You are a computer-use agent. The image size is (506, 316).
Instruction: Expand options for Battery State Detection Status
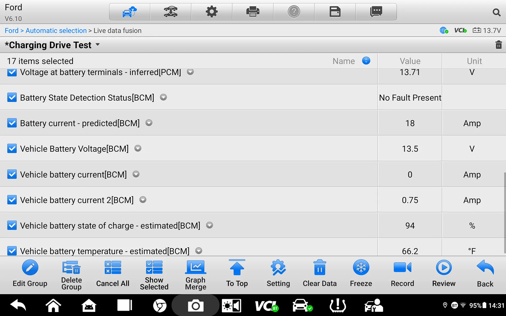coord(163,97)
